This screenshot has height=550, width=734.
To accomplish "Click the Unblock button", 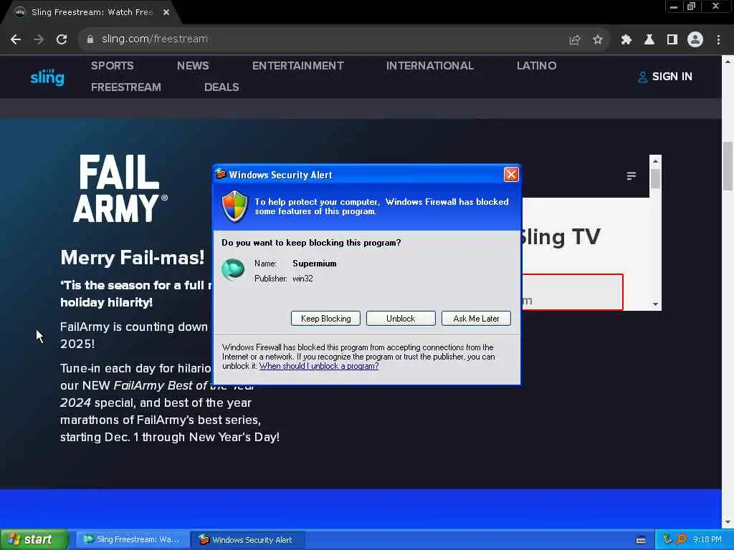I will [x=401, y=319].
